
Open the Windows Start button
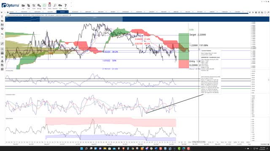click(x=81, y=148)
